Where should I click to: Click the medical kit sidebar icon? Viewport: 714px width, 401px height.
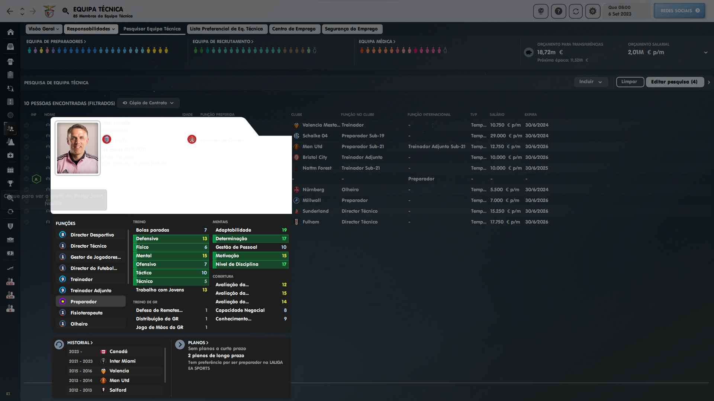click(10, 155)
